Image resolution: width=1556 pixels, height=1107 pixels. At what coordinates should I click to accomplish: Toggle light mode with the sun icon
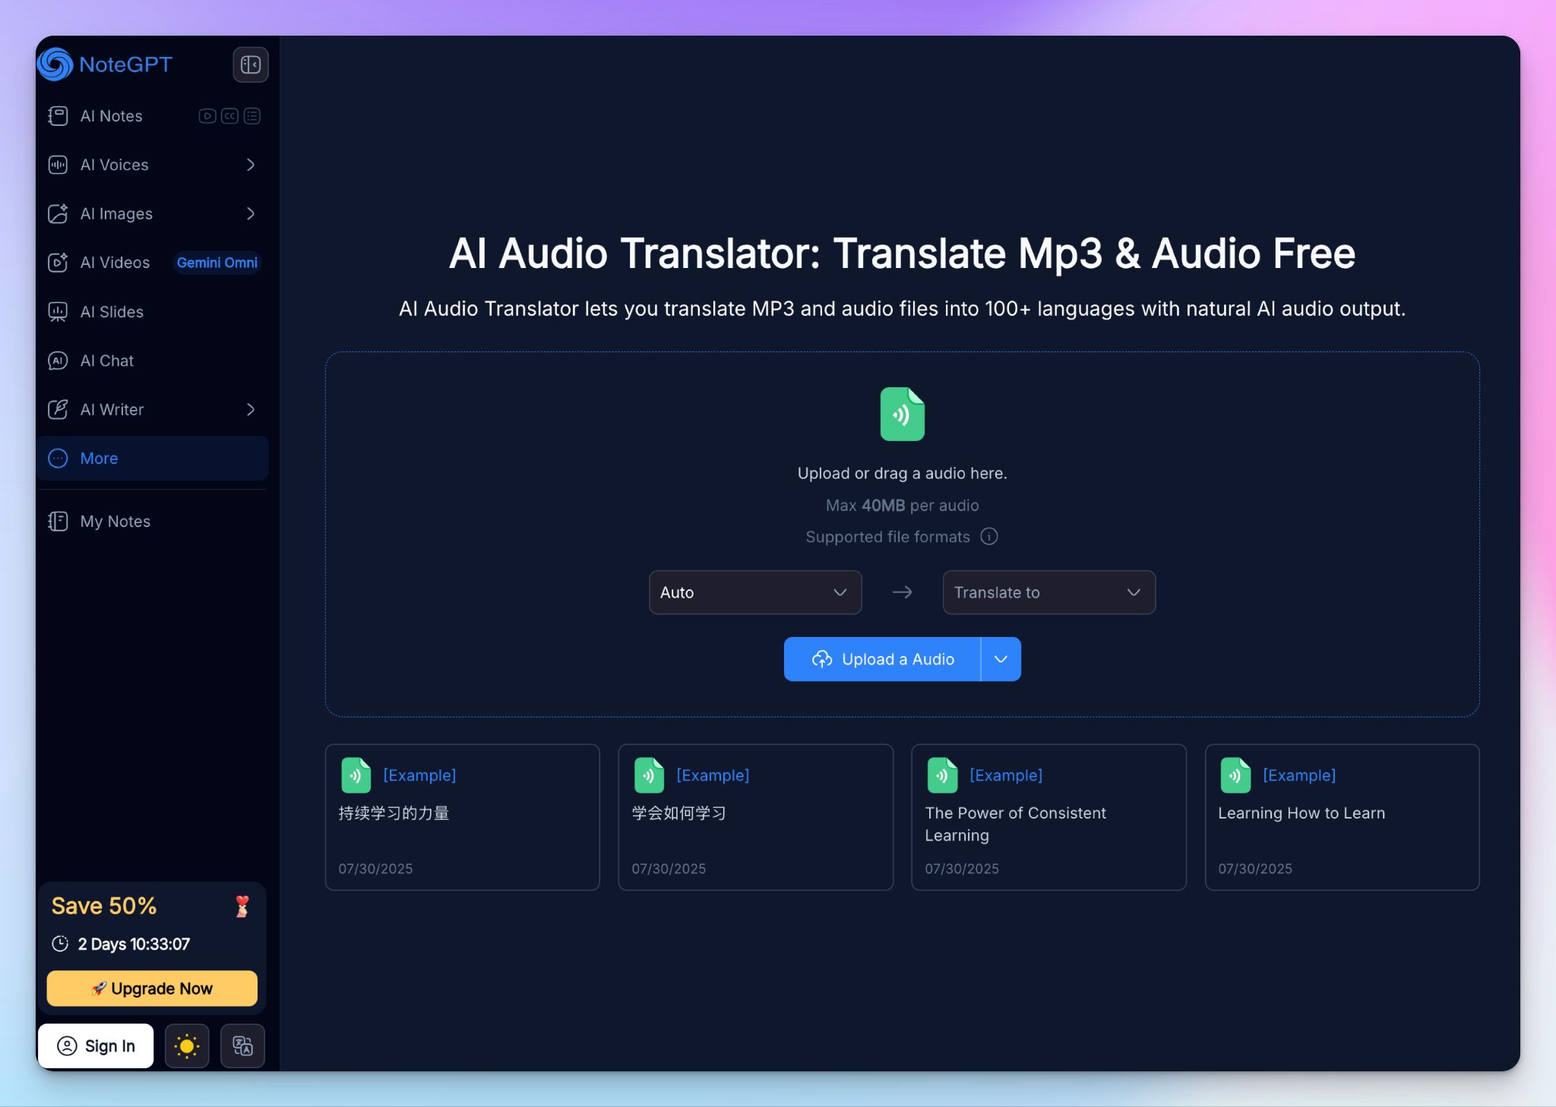click(x=187, y=1046)
